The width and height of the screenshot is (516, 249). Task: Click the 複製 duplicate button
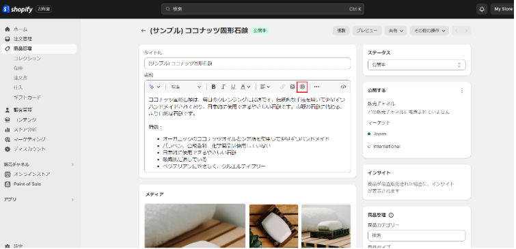tap(341, 31)
